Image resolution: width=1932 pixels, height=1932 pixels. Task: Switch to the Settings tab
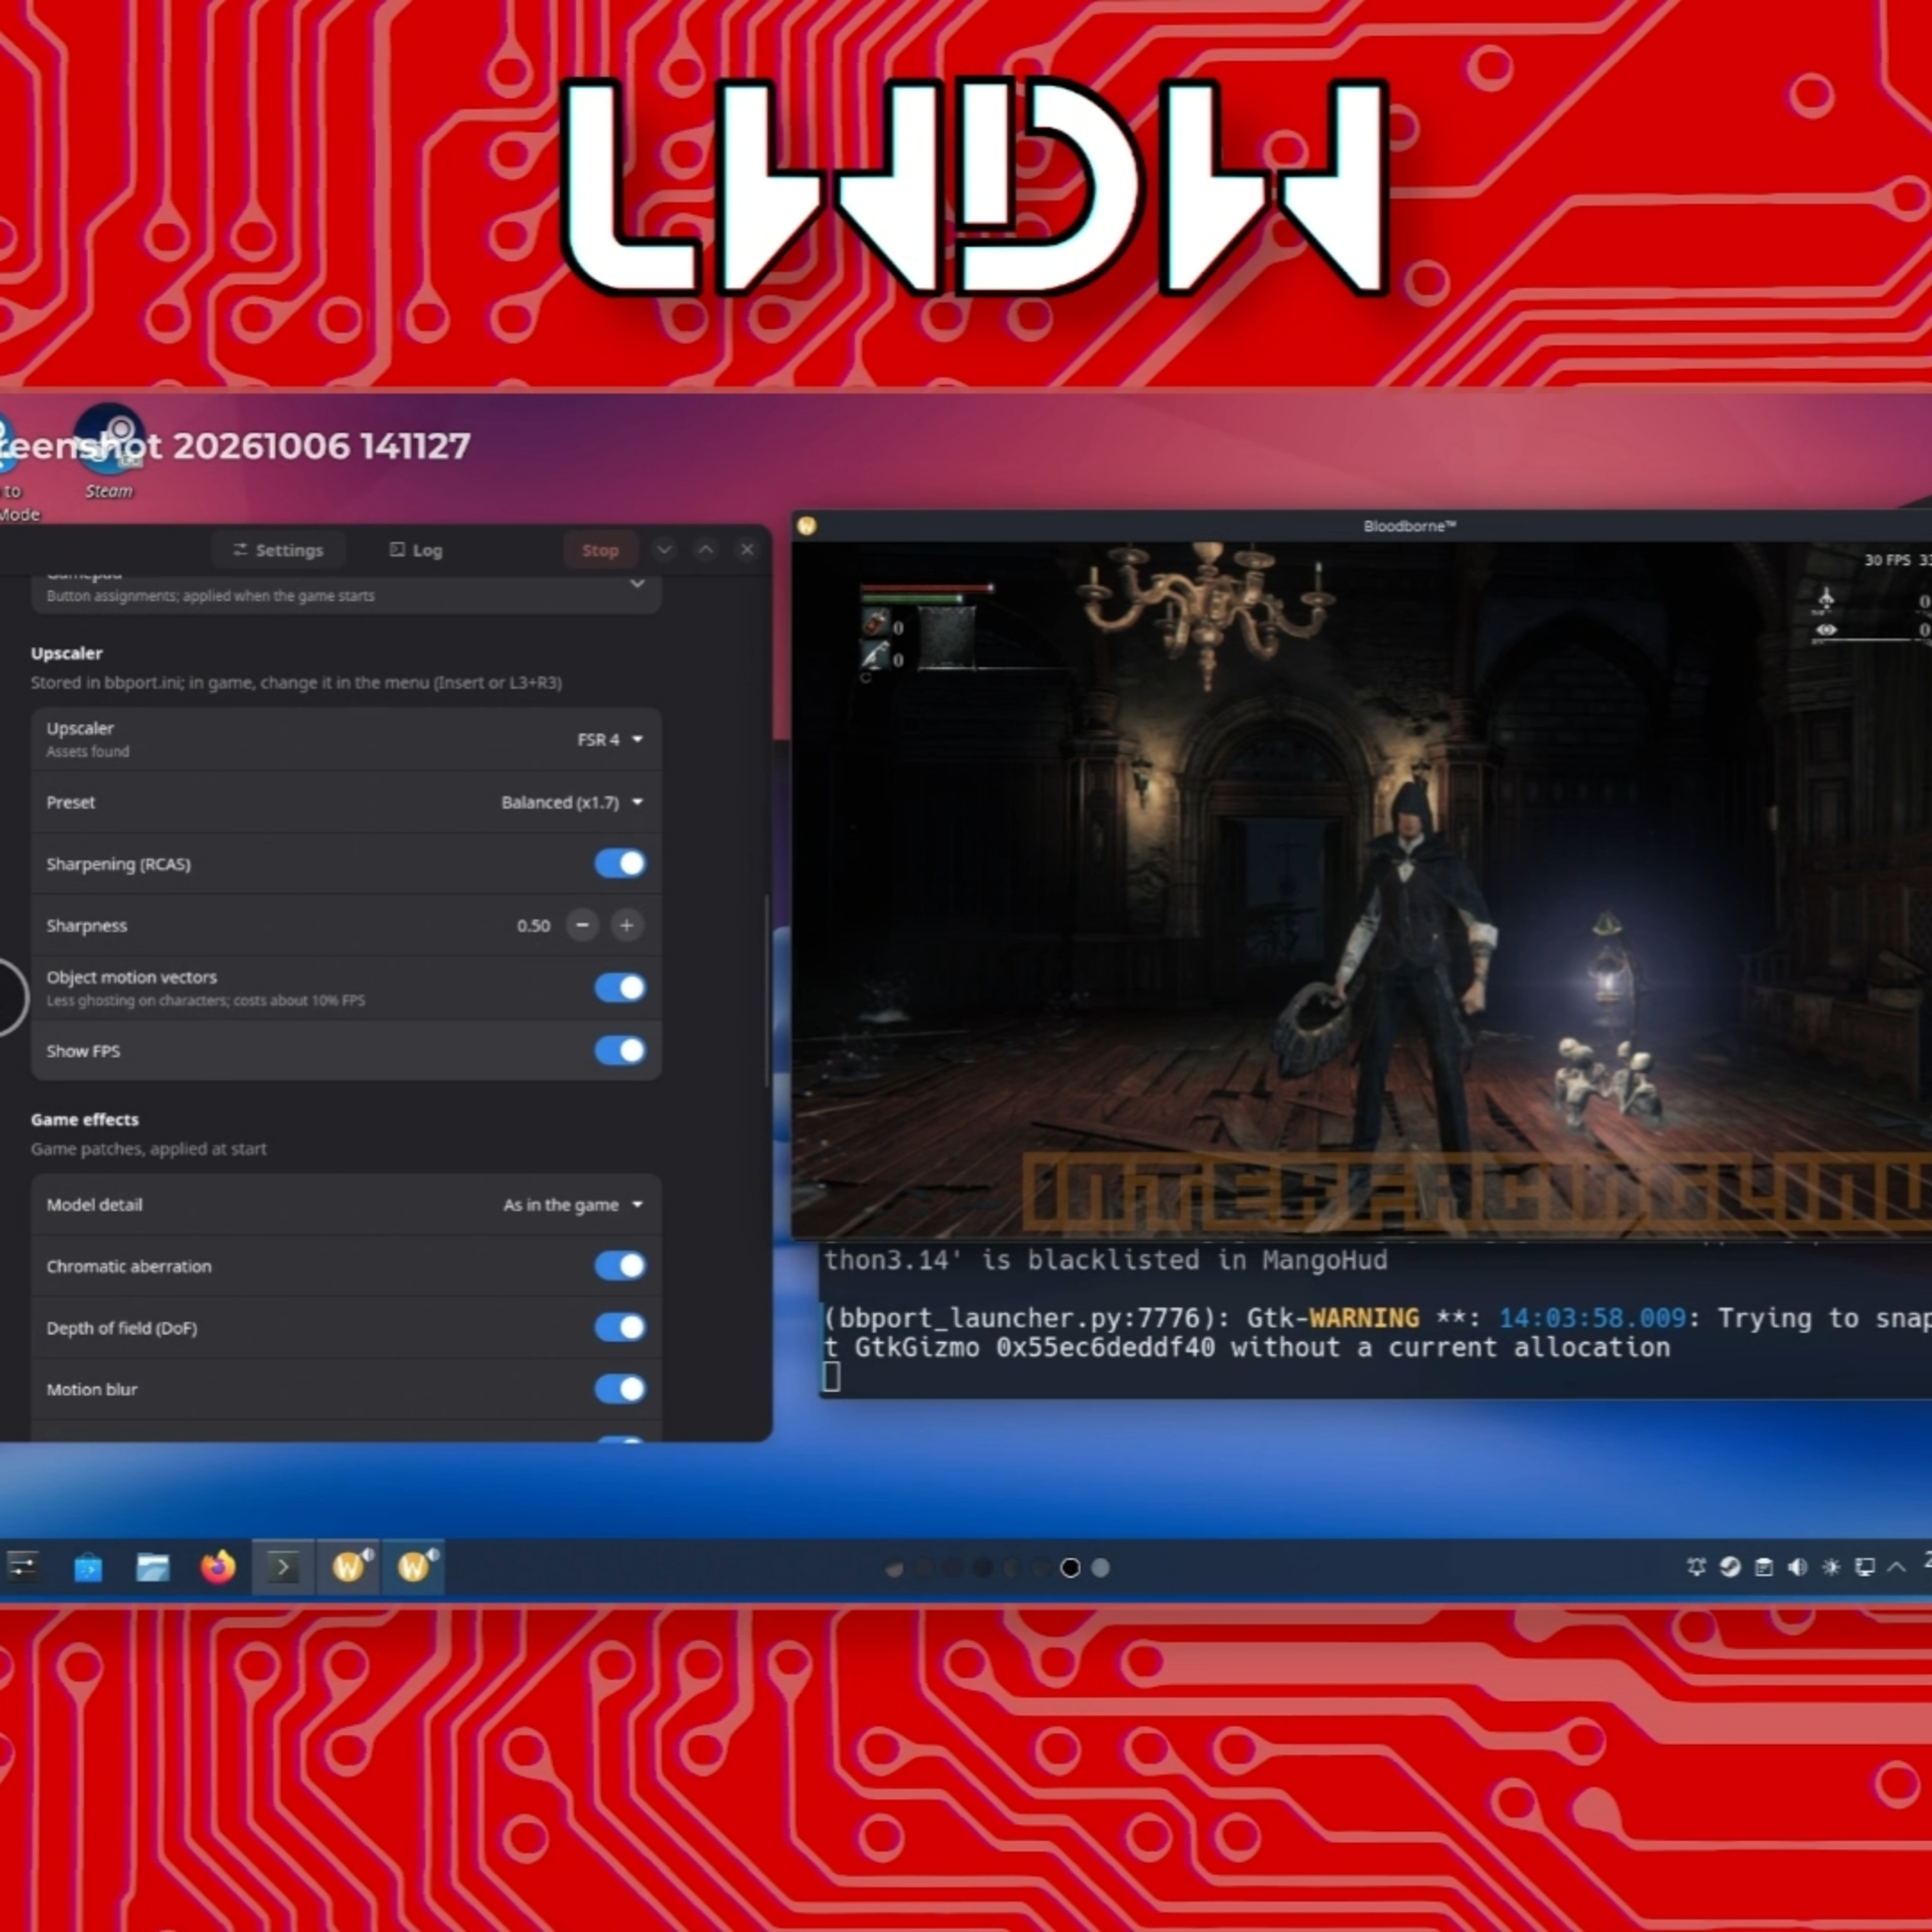click(279, 550)
